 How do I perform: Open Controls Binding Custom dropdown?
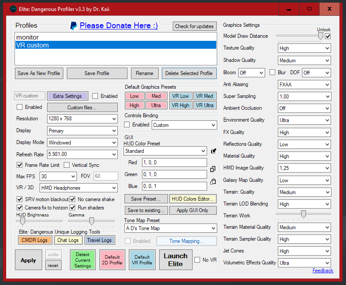pos(184,125)
